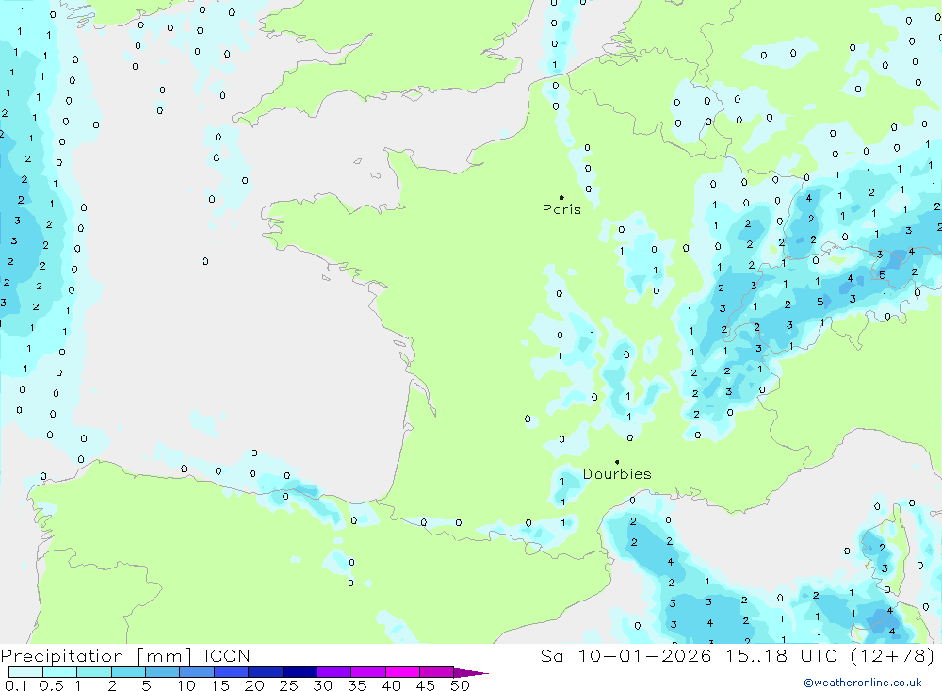The height and width of the screenshot is (691, 942).
Task: Click the legend label '50'
Action: 460,685
